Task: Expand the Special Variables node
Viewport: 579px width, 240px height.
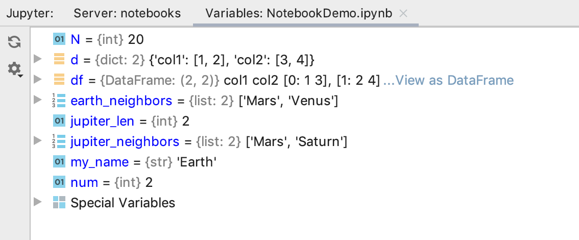Action: [38, 202]
